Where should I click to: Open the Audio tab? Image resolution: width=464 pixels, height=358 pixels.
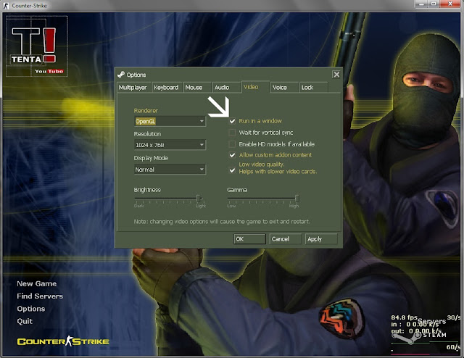coord(226,87)
